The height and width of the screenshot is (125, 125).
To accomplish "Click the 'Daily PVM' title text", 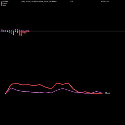I will [5, 1].
